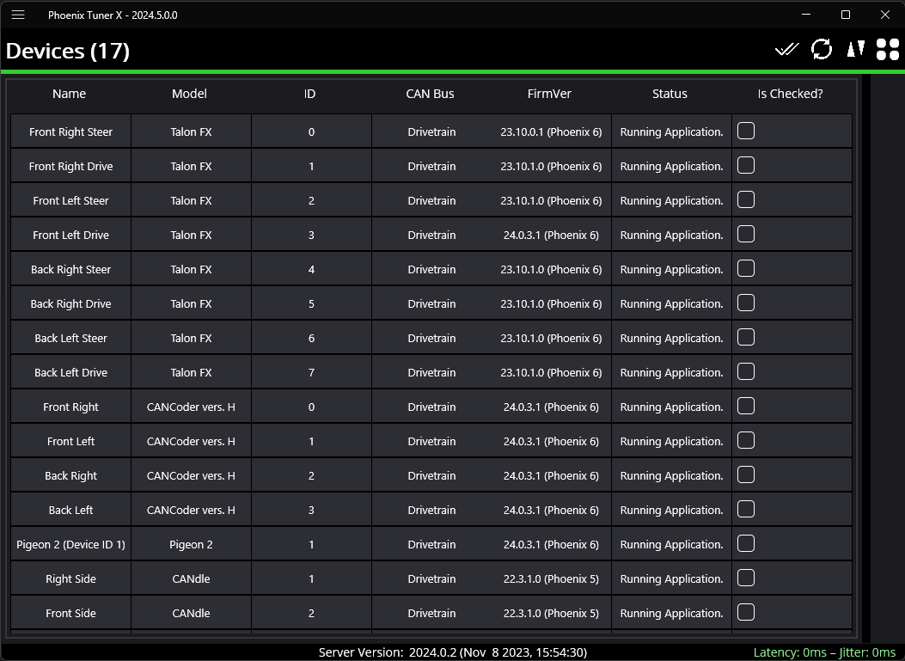Switch to the grid card view icon

[887, 50]
